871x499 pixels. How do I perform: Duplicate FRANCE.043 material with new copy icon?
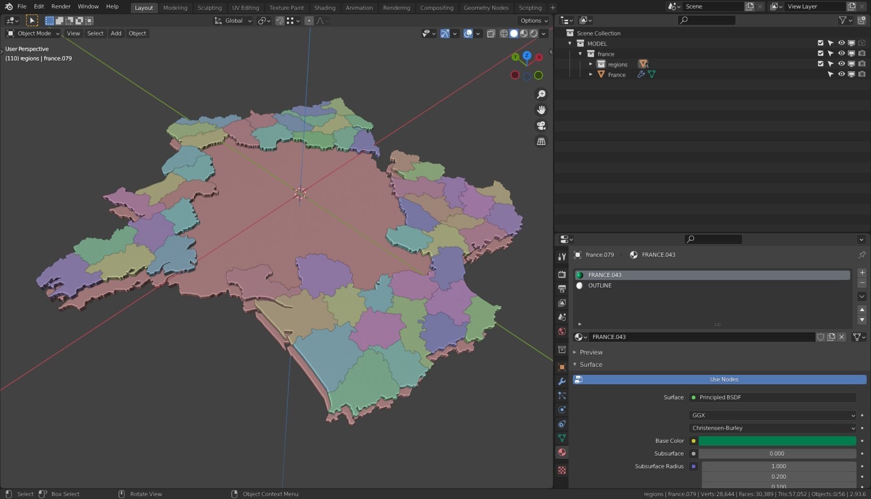click(x=831, y=337)
